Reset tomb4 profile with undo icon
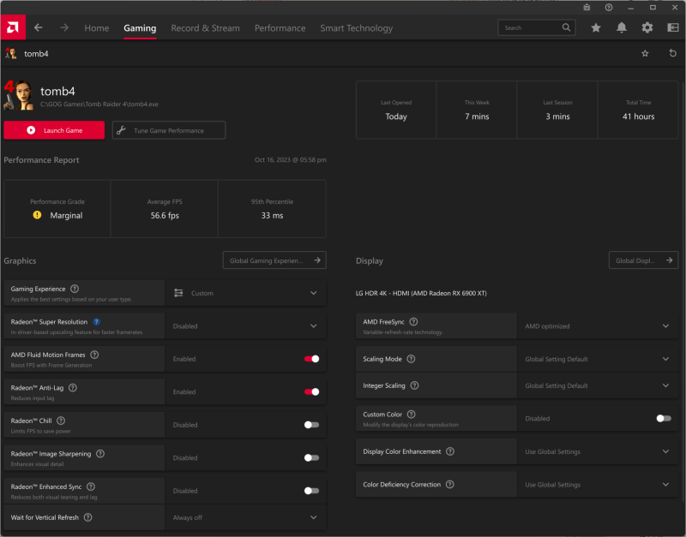 [x=673, y=53]
